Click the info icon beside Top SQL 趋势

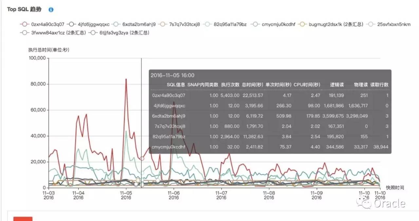click(x=51, y=9)
